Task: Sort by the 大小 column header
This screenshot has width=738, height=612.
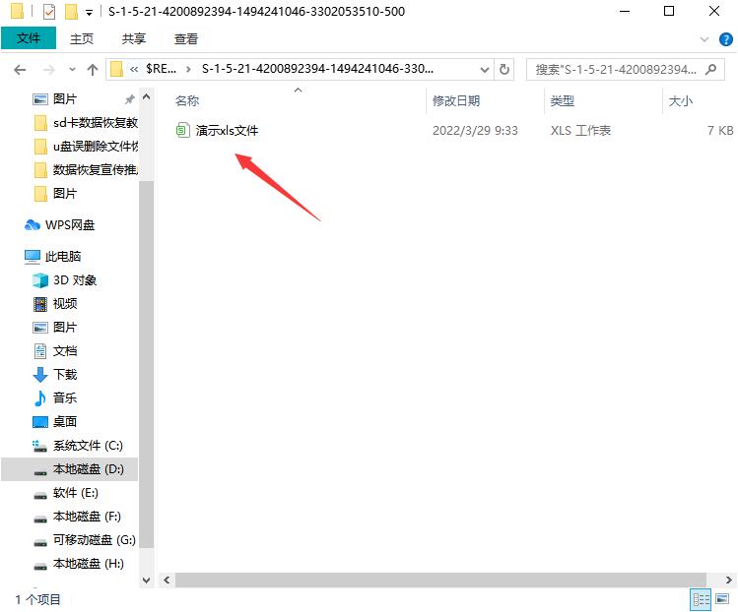Action: (x=680, y=100)
